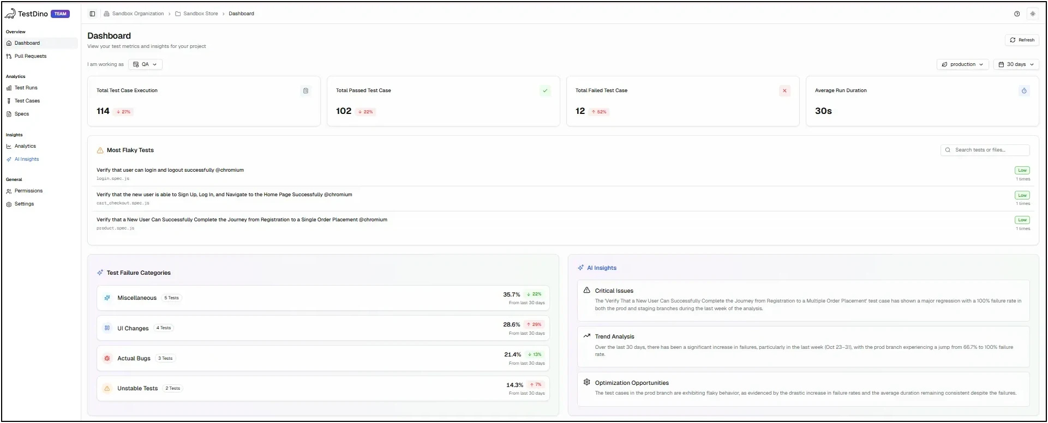The width and height of the screenshot is (1048, 423).
Task: Click the clipboard icon in Total Test Case Execution
Action: 306,91
